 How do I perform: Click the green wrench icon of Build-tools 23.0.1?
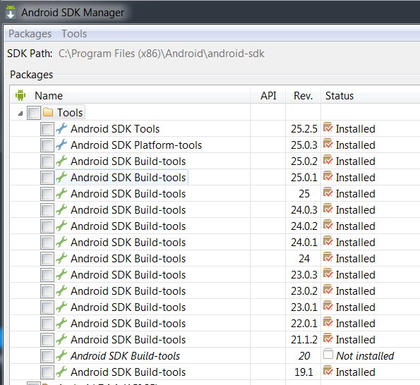61,307
